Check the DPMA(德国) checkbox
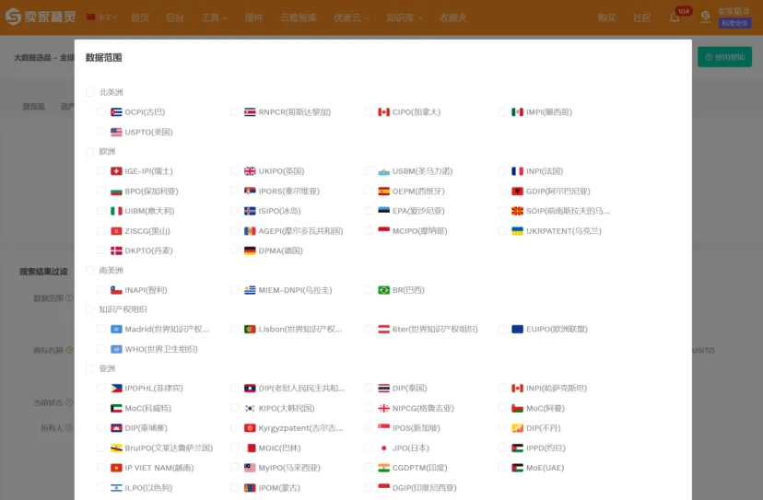This screenshot has height=500, width=763. (235, 250)
